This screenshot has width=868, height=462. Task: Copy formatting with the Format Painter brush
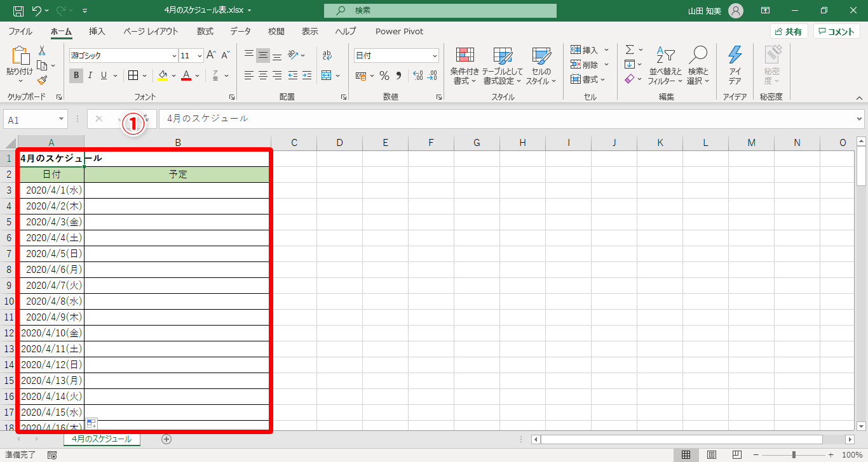point(42,81)
